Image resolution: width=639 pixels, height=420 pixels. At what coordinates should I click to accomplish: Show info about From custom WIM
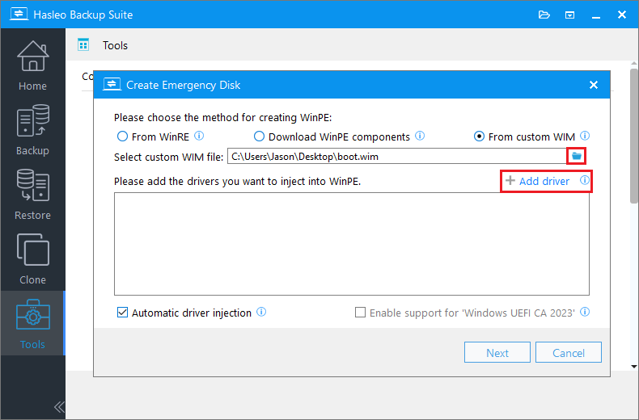(585, 136)
